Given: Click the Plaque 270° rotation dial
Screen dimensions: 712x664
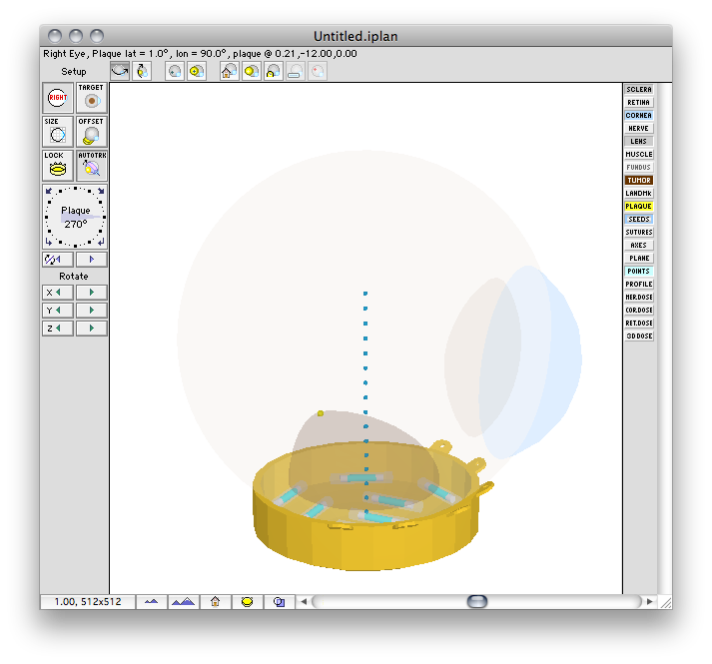Looking at the screenshot, I should point(75,217).
